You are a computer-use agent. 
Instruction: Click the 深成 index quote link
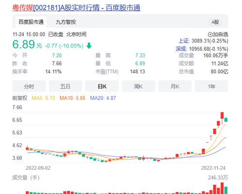[202, 49]
